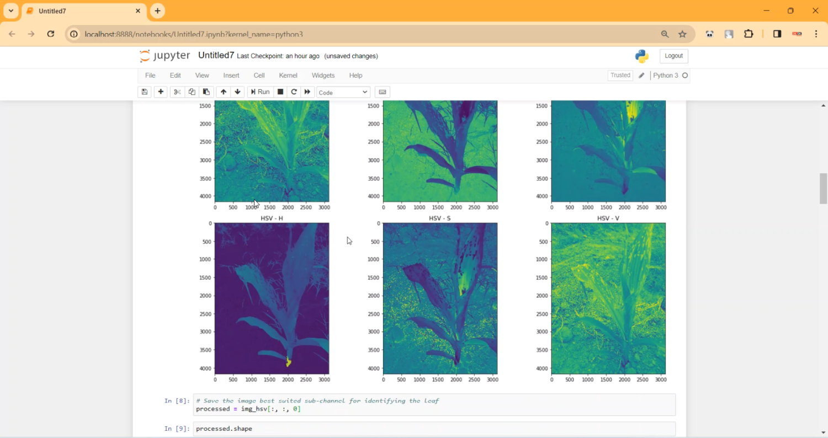Open the Widgets menu
828x438 pixels.
pyautogui.click(x=323, y=76)
